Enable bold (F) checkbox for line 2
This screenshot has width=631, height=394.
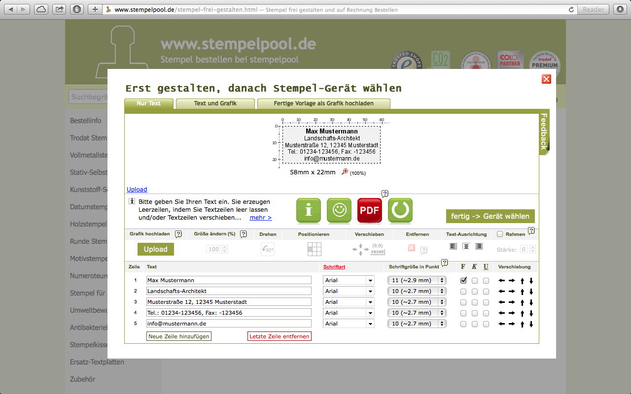tap(463, 292)
